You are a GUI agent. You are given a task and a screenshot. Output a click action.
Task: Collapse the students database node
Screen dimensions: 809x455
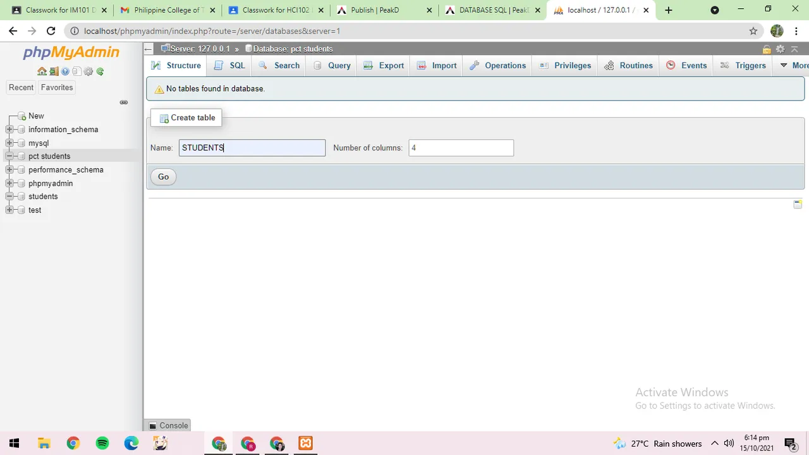tap(9, 197)
